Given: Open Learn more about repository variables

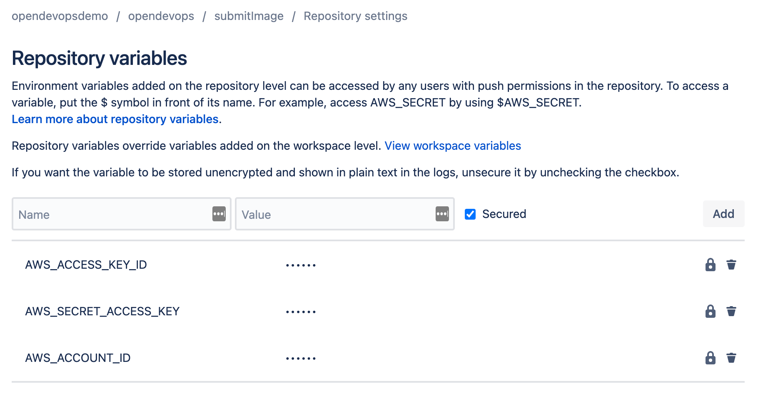Looking at the screenshot, I should click(115, 119).
